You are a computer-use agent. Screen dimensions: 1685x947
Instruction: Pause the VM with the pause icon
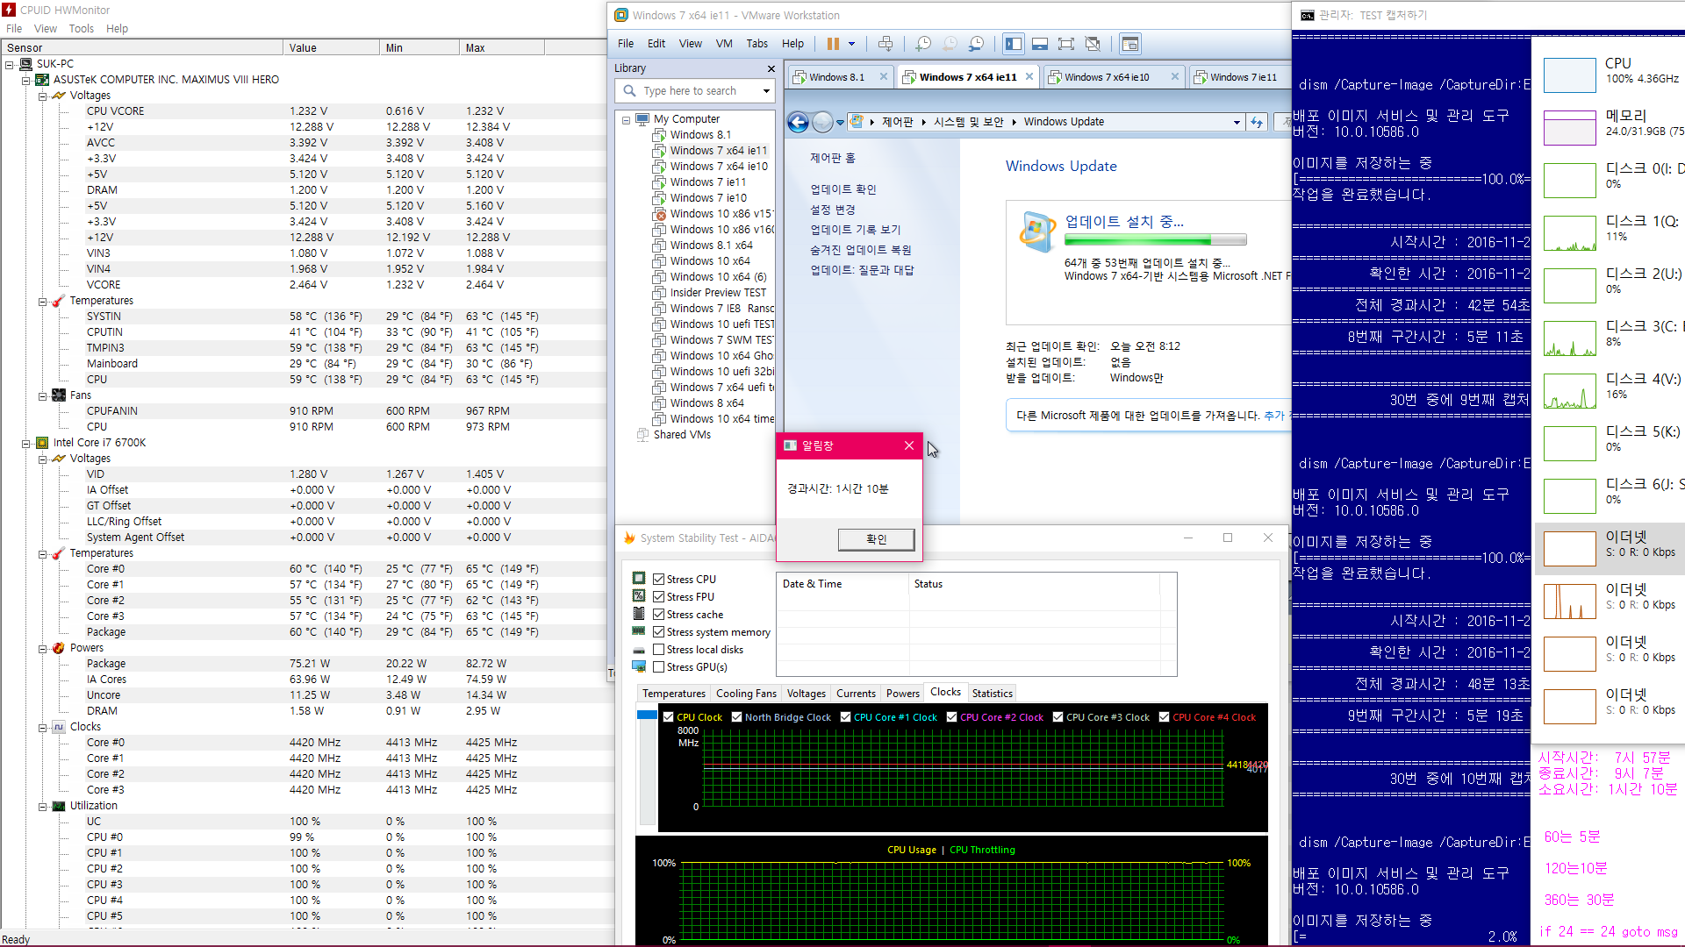click(833, 44)
